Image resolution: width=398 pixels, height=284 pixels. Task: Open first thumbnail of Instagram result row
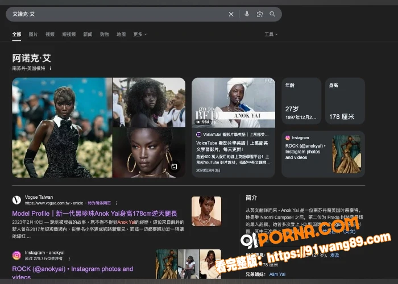(167, 264)
